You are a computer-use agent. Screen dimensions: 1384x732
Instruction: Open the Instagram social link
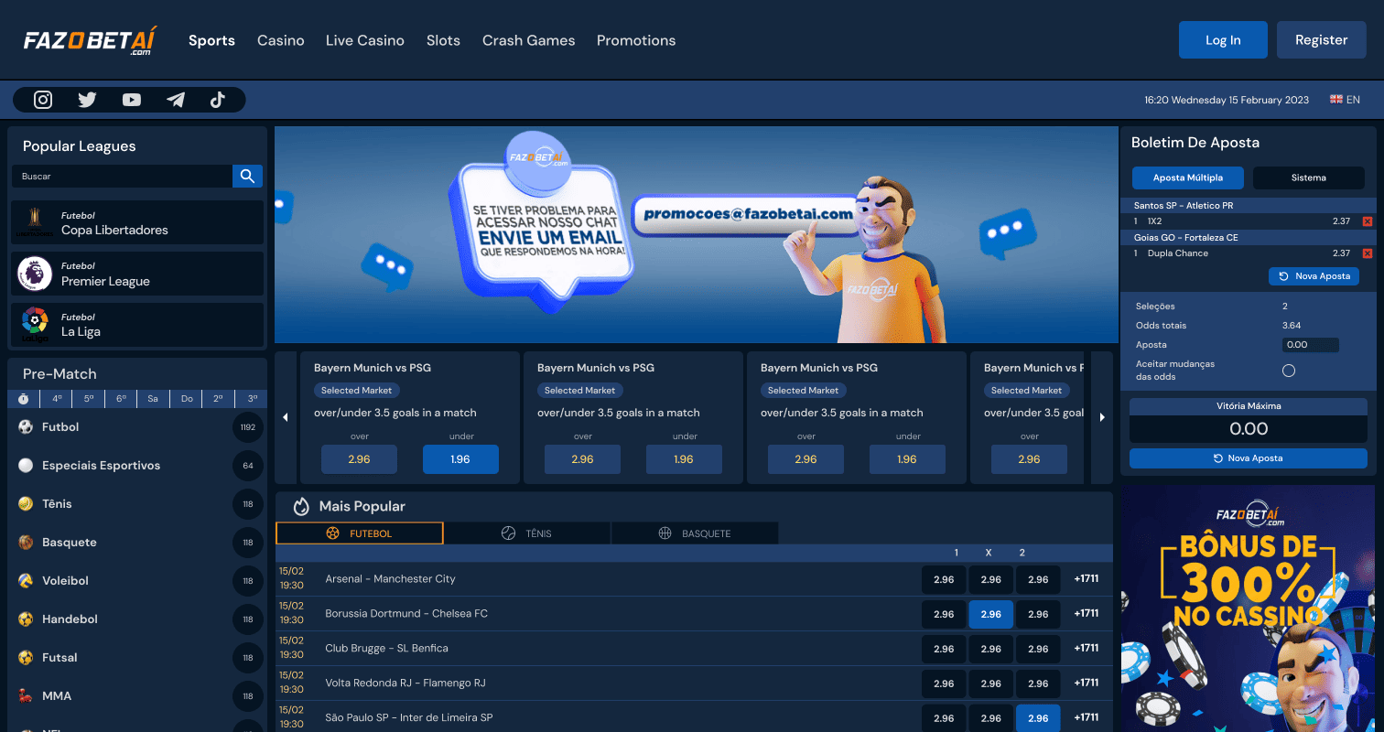point(43,100)
